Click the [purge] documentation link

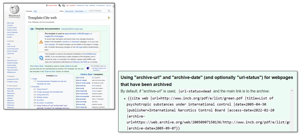point(80,29)
